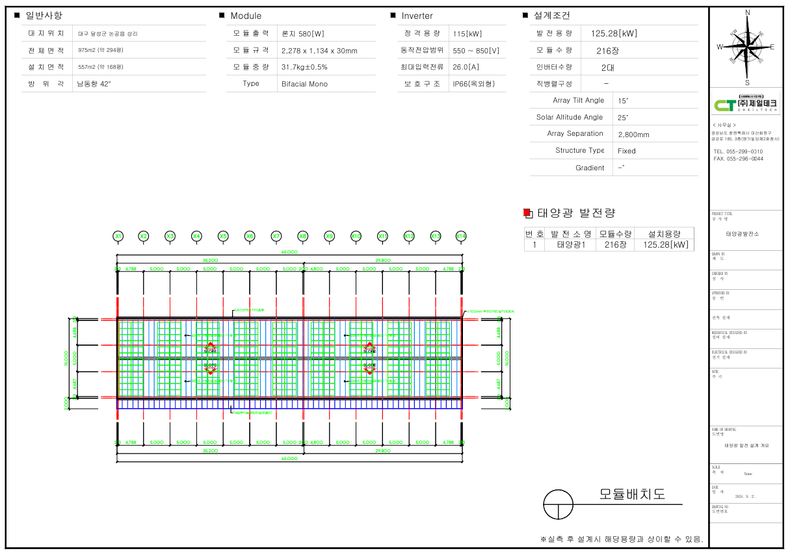790x555 pixels.
Task: Click the CT Cheiltech company logo
Action: 746,105
